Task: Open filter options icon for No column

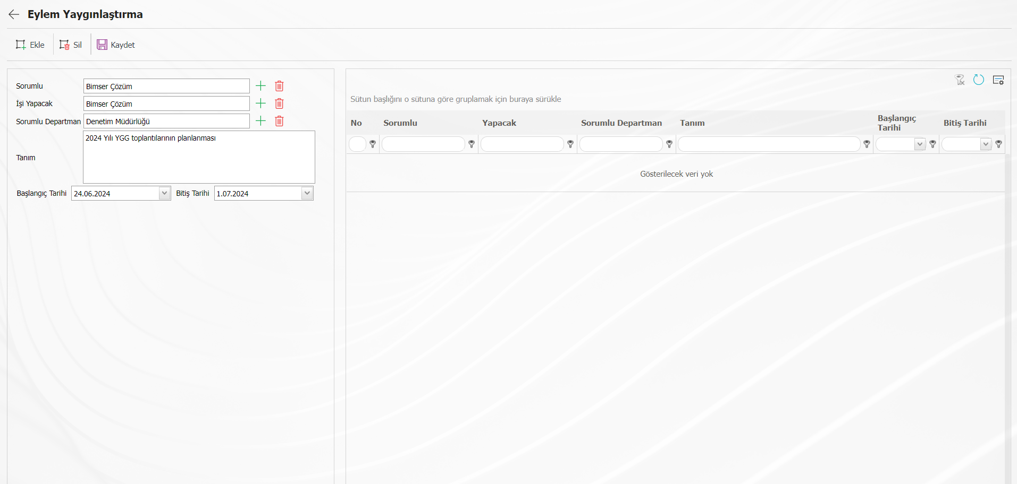Action: 373,144
